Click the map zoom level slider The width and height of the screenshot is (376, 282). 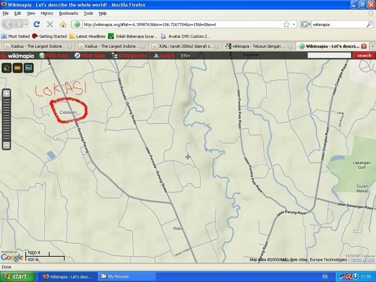(x=7, y=119)
